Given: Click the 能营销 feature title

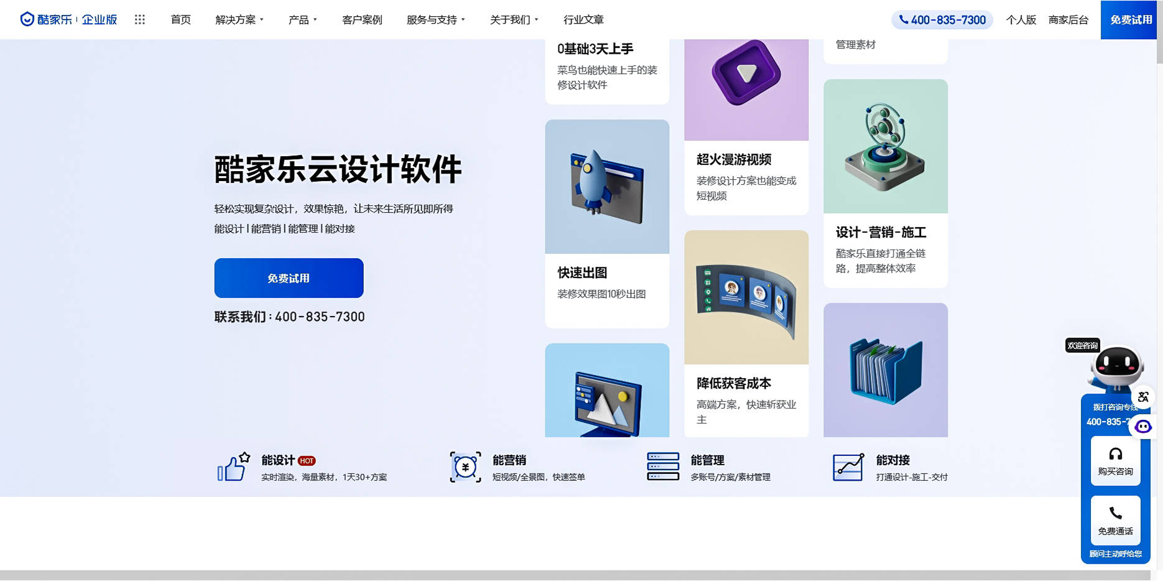Looking at the screenshot, I should click(x=509, y=460).
